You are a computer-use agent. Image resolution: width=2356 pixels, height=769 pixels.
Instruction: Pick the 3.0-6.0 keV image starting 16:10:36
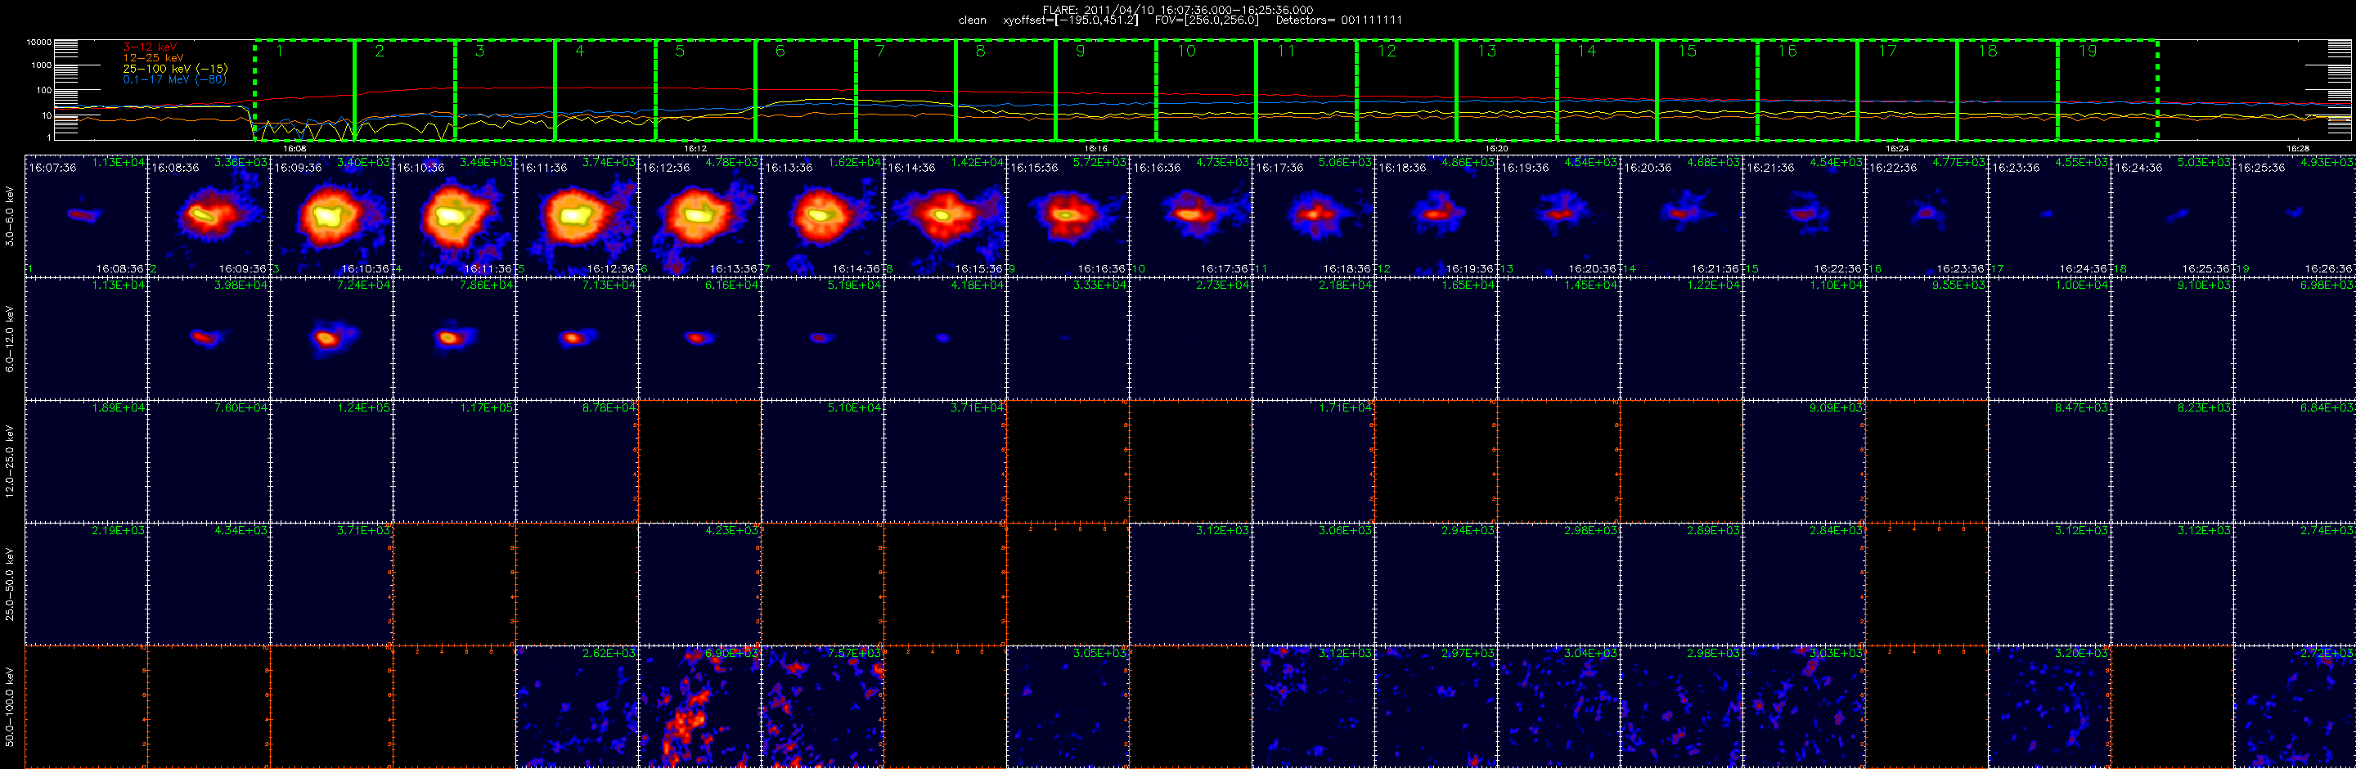(455, 216)
